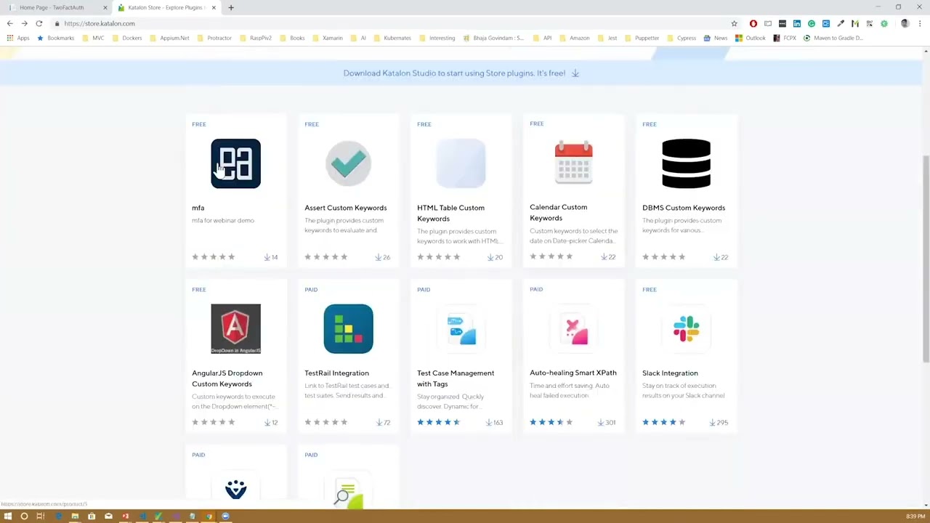Open the Kubernates bookmark folder
This screenshot has height=523, width=930.
392,38
